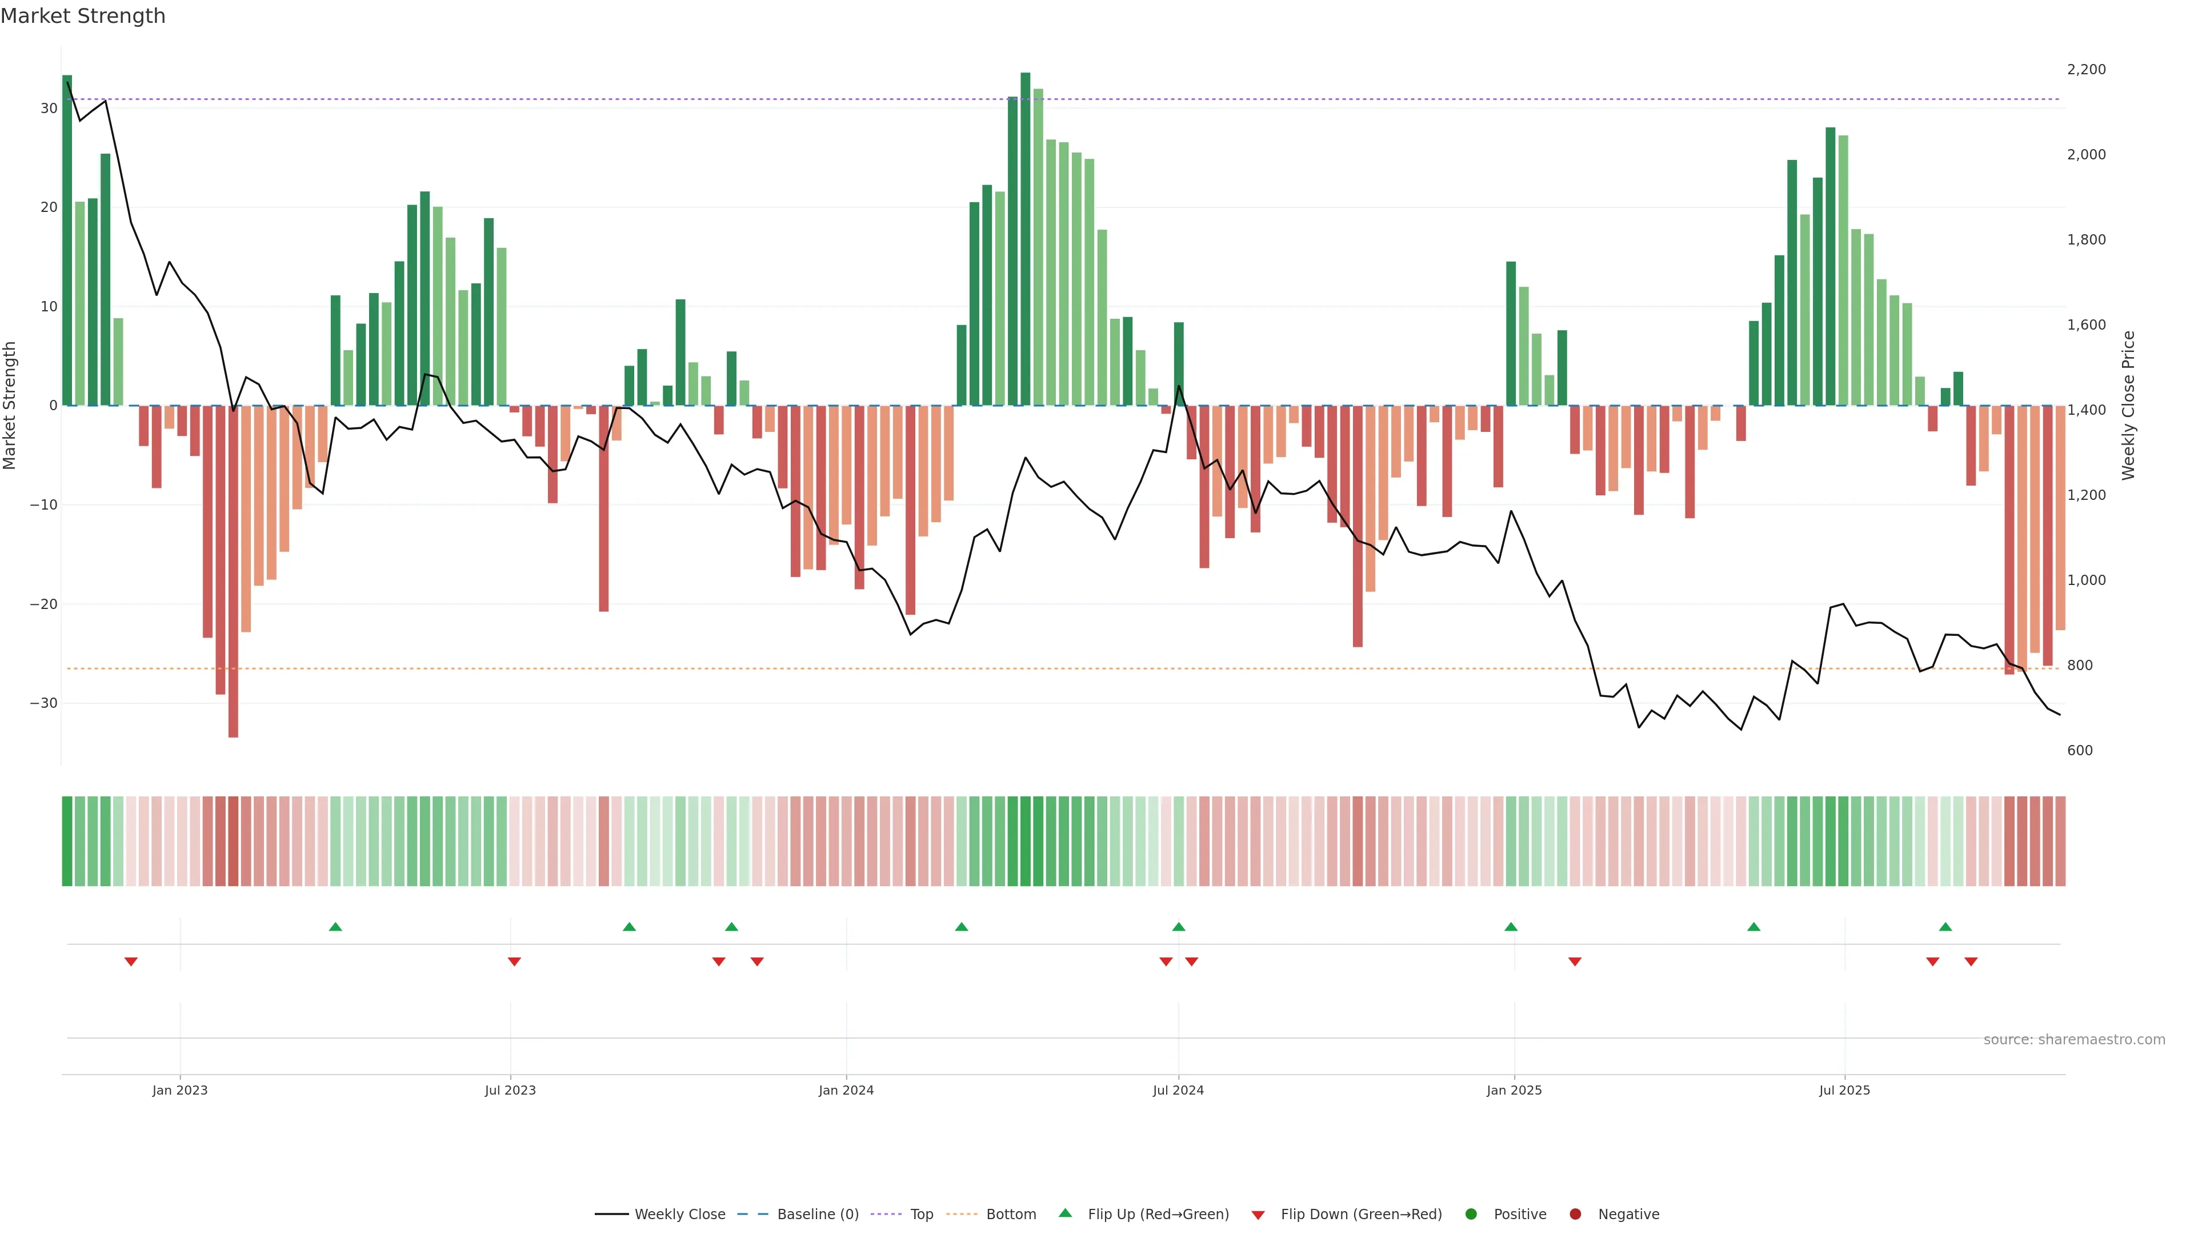Image resolution: width=2194 pixels, height=1234 pixels.
Task: Click green flip-up marker at Jul 2024
Action: (1179, 927)
